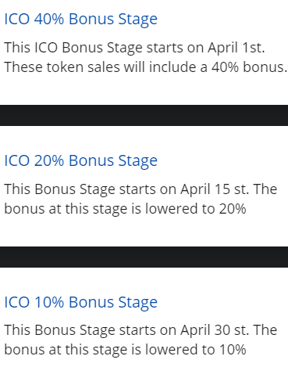Open the ICO 10% Bonus Stage link

coord(80,303)
